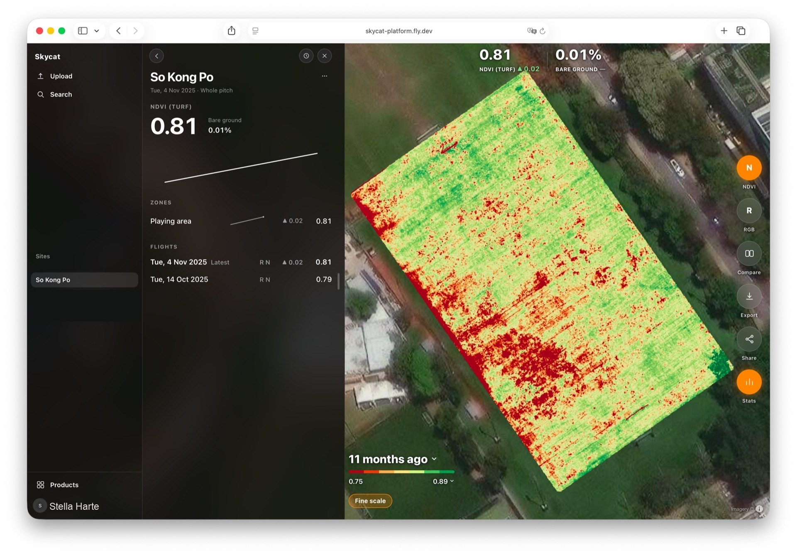This screenshot has width=797, height=555.
Task: Click the 0.75 scale minimum value
Action: [356, 482]
